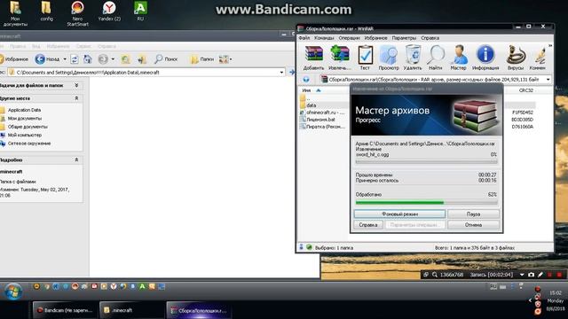
Task: Click the Explorer address bar Go arrow
Action: coord(292,73)
